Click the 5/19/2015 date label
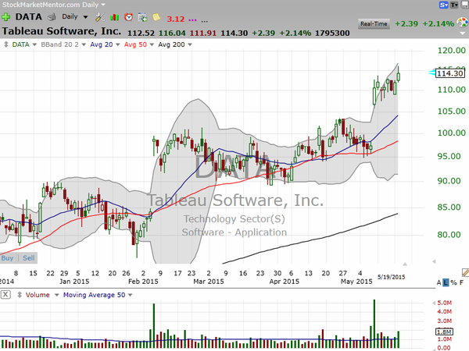The height and width of the screenshot is (351, 469). (x=392, y=277)
